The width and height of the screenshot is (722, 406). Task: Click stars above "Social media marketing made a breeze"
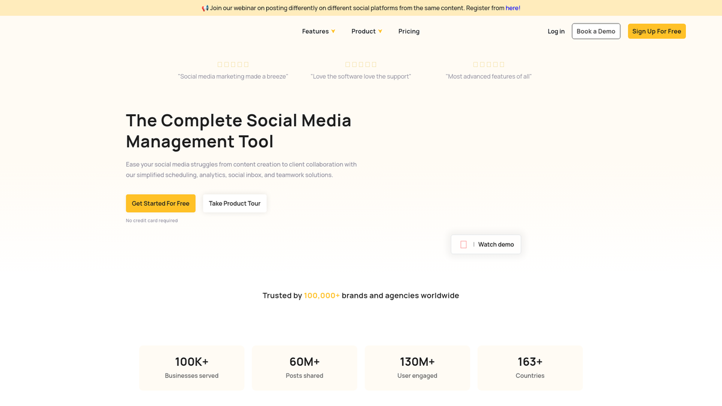coord(233,64)
